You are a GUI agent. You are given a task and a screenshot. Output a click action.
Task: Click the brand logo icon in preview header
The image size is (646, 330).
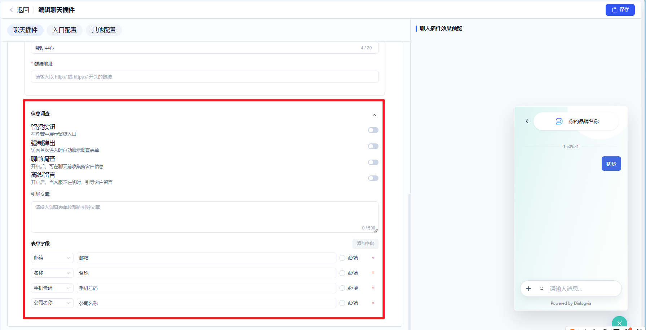coord(559,121)
